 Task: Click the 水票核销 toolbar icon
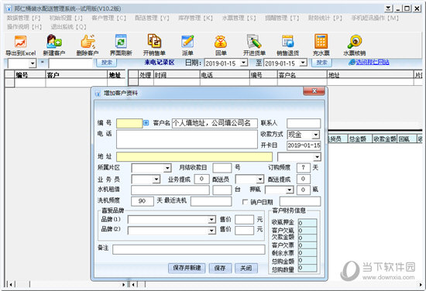pyautogui.click(x=355, y=45)
